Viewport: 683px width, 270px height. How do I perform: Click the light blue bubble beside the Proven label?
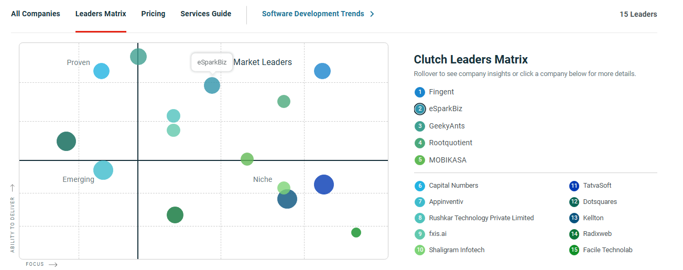click(101, 71)
